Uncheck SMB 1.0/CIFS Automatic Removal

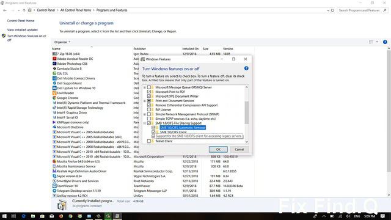(x=153, y=128)
